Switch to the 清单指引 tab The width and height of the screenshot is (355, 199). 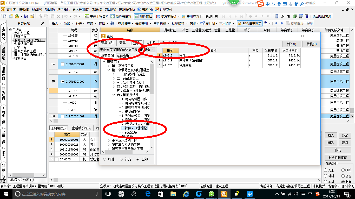107,43
